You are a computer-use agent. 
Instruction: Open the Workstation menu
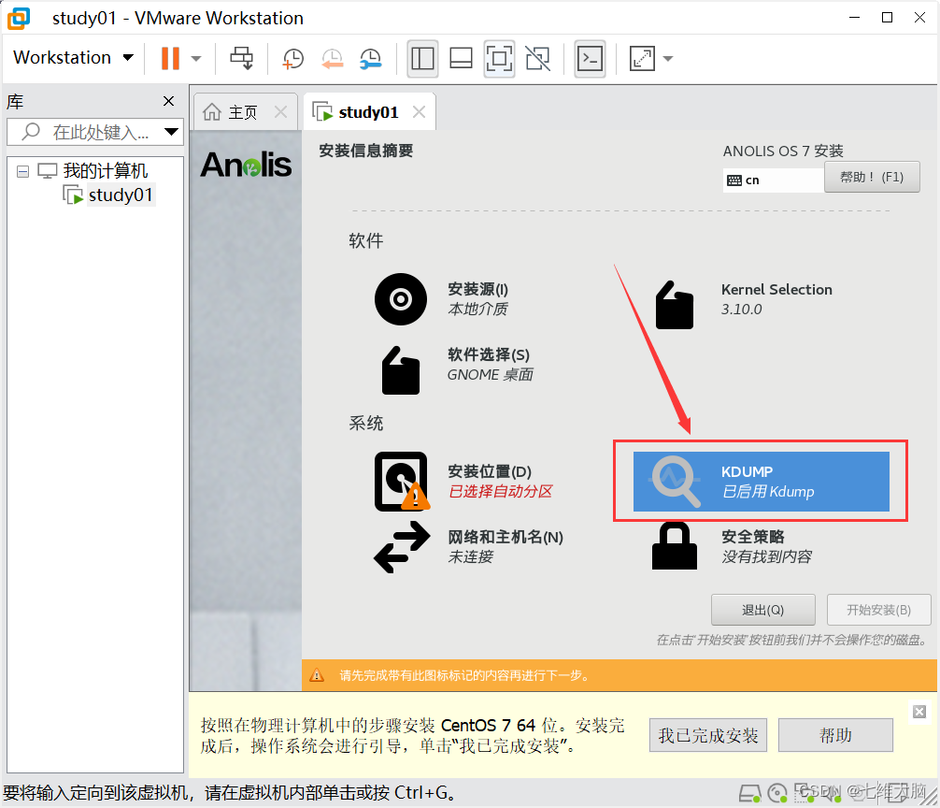73,58
